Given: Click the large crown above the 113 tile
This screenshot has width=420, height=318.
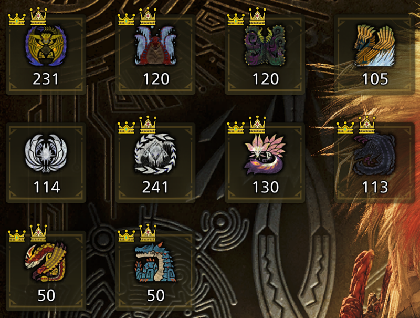Looking at the screenshot, I should [x=367, y=125].
